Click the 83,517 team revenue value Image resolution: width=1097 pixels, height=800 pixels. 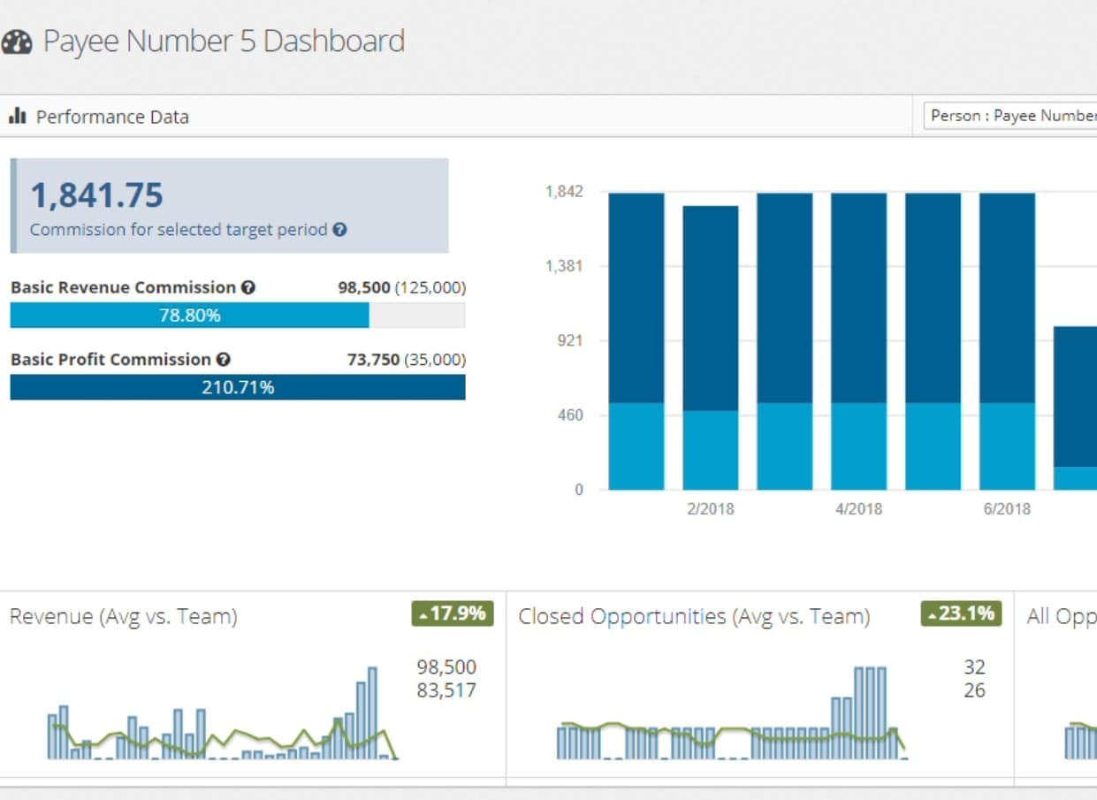(446, 690)
